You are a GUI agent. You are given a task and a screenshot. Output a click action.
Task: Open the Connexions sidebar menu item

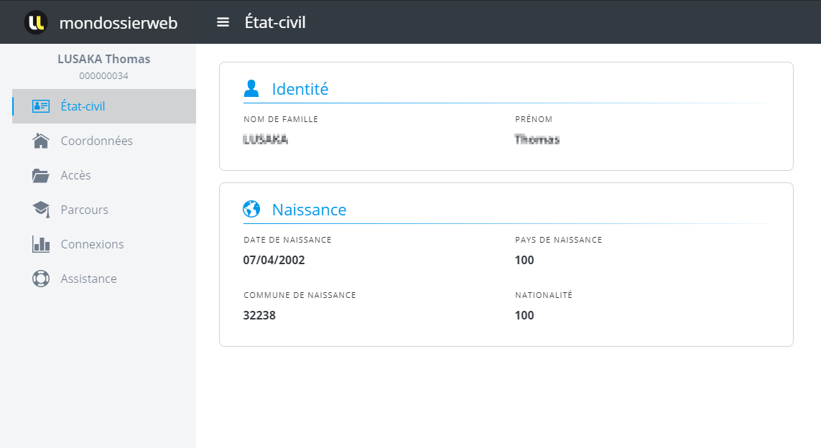point(92,244)
